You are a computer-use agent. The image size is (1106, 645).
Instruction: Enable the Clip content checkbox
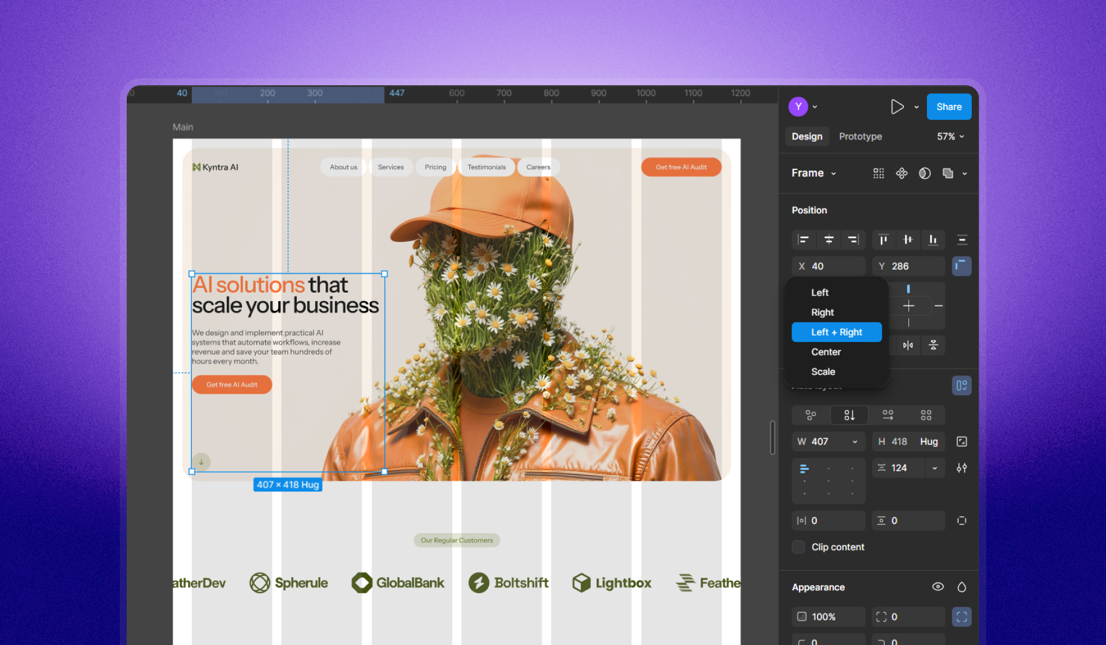(798, 547)
